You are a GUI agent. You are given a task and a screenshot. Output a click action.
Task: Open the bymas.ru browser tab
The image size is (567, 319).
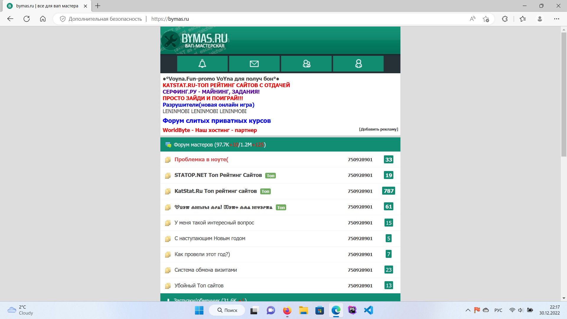click(47, 6)
